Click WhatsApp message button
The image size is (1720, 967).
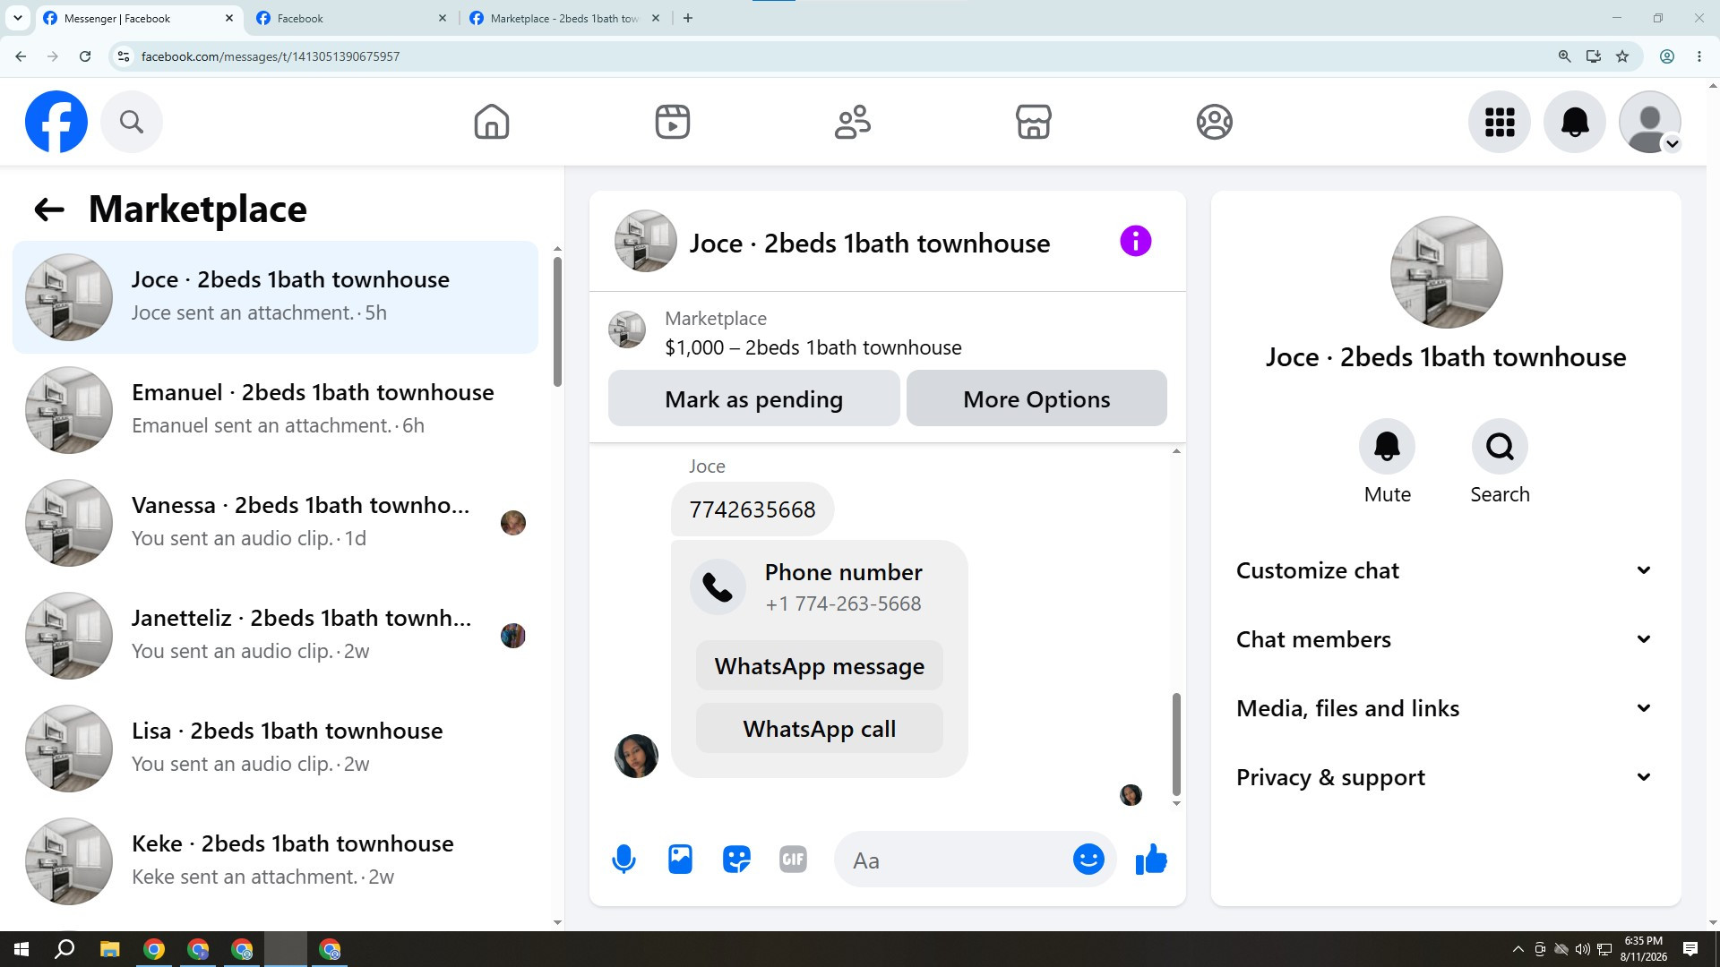click(x=820, y=666)
